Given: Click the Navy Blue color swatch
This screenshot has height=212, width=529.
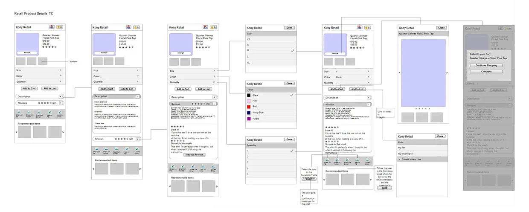Looking at the screenshot, I should click(249, 113).
